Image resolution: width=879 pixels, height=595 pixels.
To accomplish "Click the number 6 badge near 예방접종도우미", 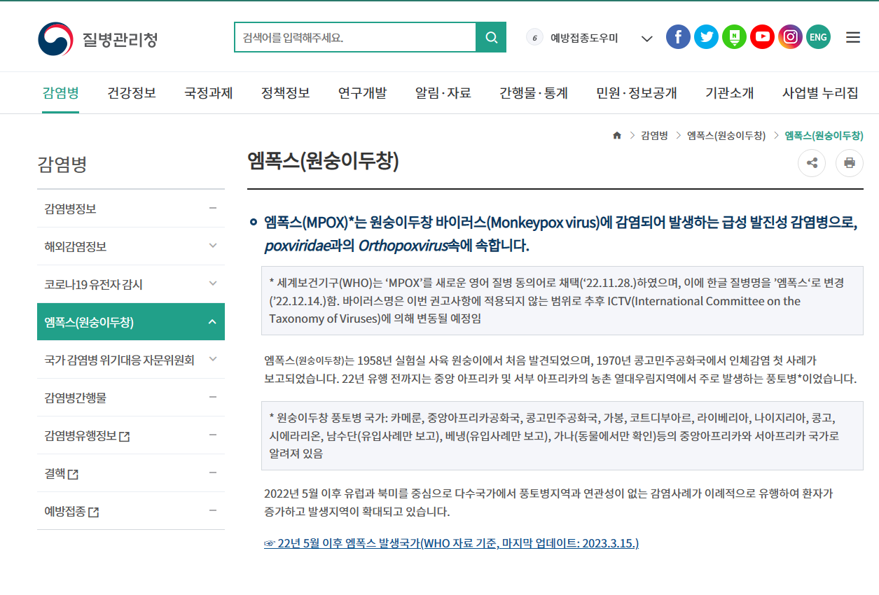I will tap(534, 37).
